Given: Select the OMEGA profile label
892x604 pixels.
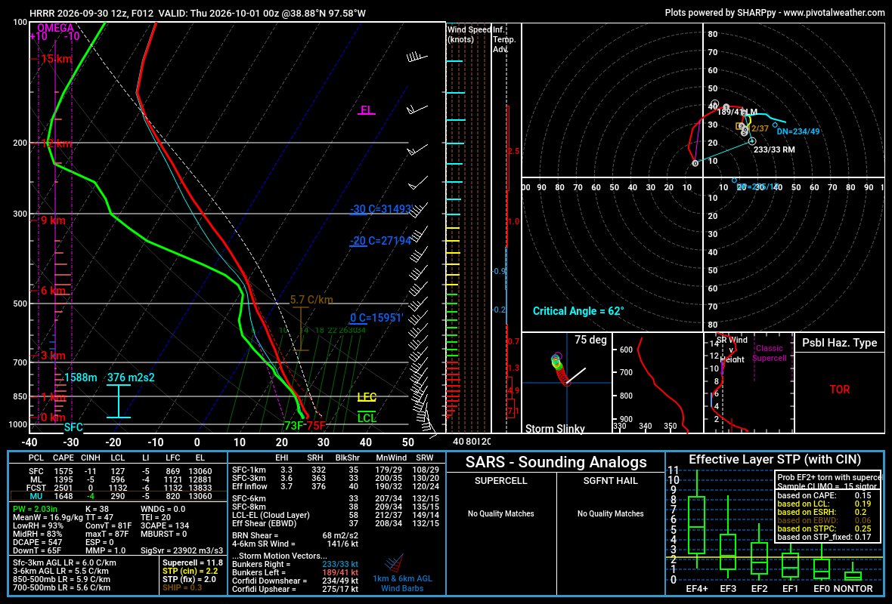Looking at the screenshot, I should (x=55, y=27).
